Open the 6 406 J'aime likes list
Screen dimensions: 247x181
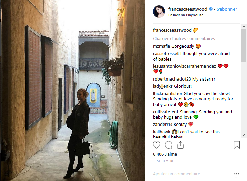165,154
